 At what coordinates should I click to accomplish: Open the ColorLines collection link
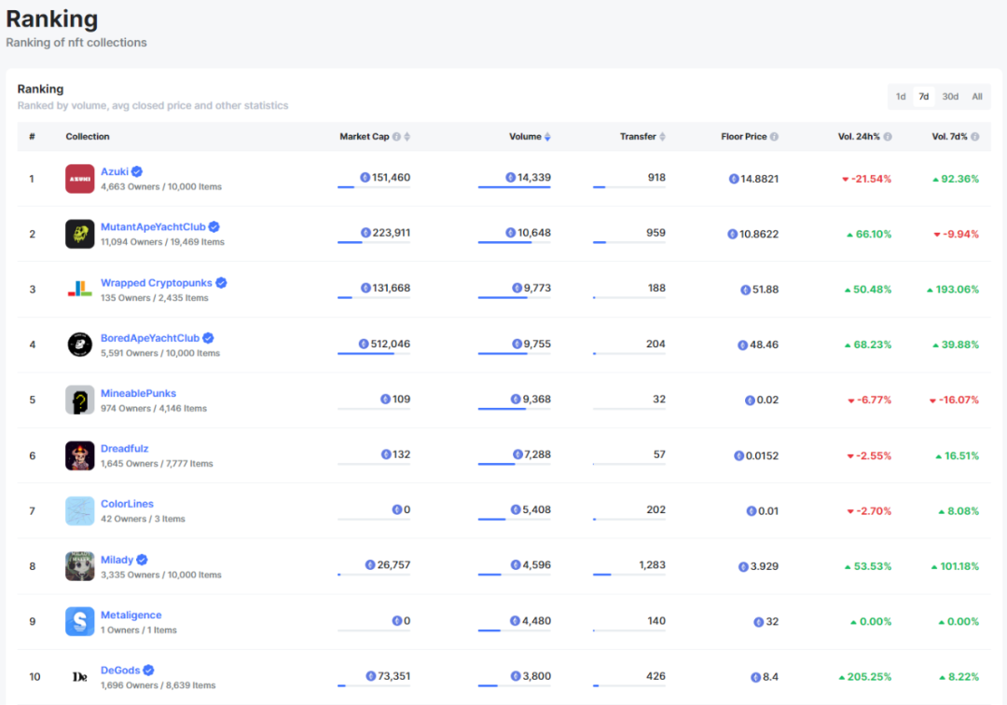[x=127, y=504]
